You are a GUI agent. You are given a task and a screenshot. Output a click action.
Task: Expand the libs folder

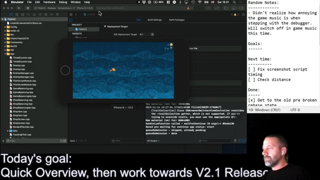coord(5,34)
